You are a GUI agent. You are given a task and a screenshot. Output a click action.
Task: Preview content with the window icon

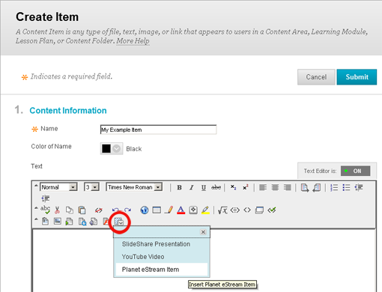259,210
